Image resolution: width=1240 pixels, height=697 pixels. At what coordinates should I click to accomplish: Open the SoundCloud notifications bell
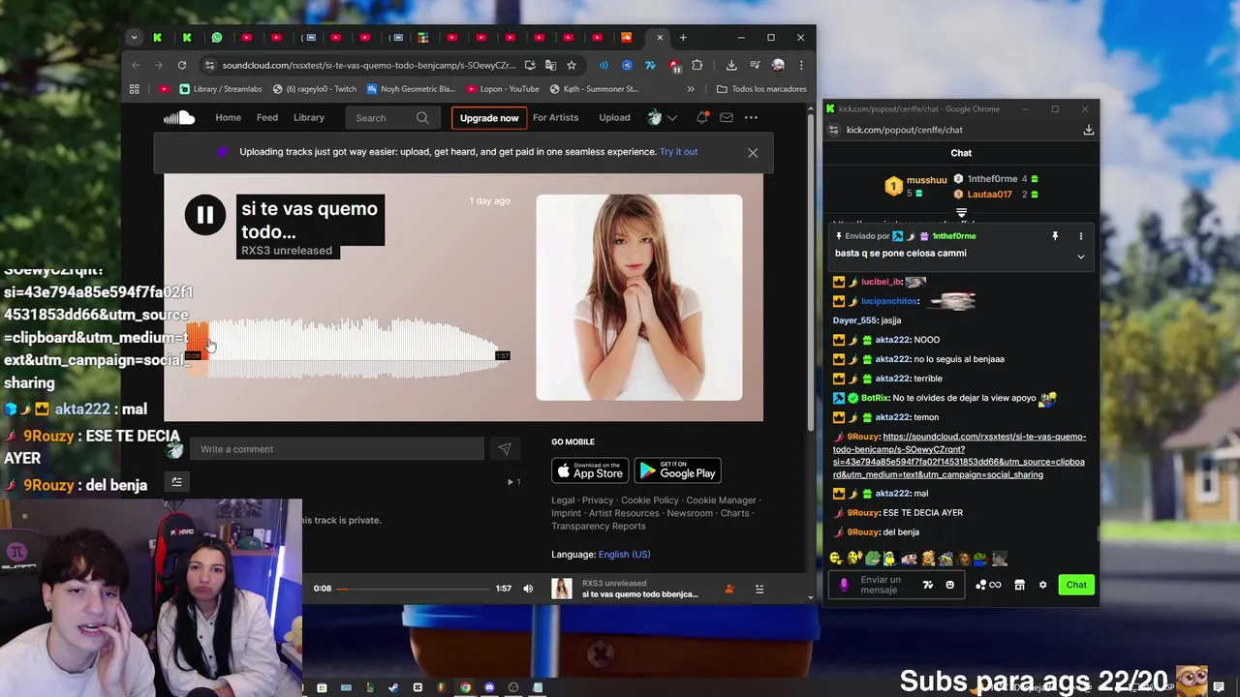click(702, 118)
